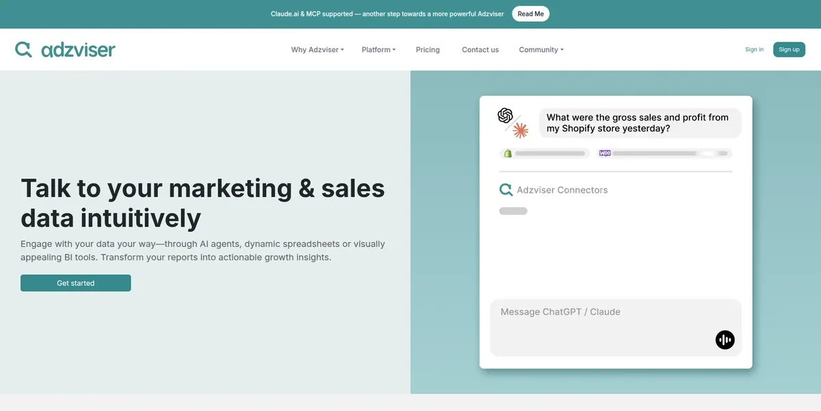Click the Message ChatGPT / Claude input field
The image size is (821, 411).
[616, 328]
